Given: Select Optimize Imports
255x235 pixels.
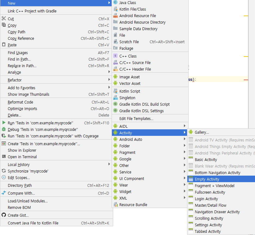Looking at the screenshot, I should (x=56, y=108).
